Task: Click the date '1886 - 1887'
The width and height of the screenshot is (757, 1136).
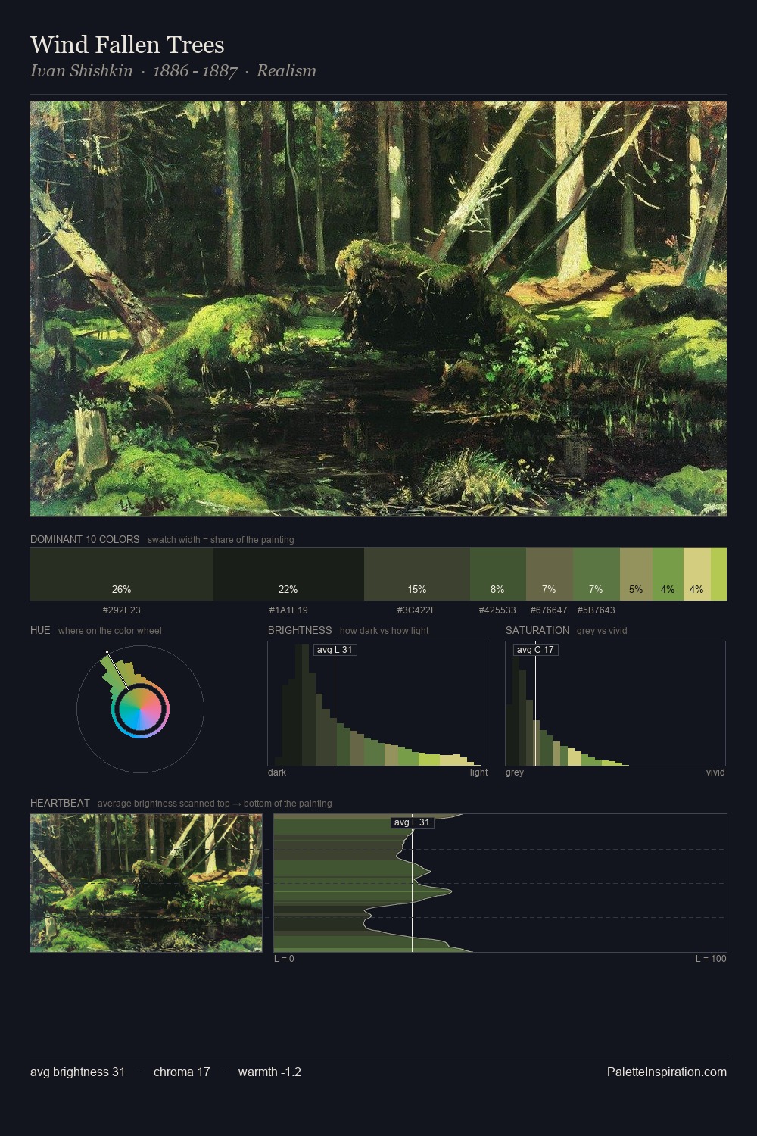Action: pyautogui.click(x=195, y=70)
